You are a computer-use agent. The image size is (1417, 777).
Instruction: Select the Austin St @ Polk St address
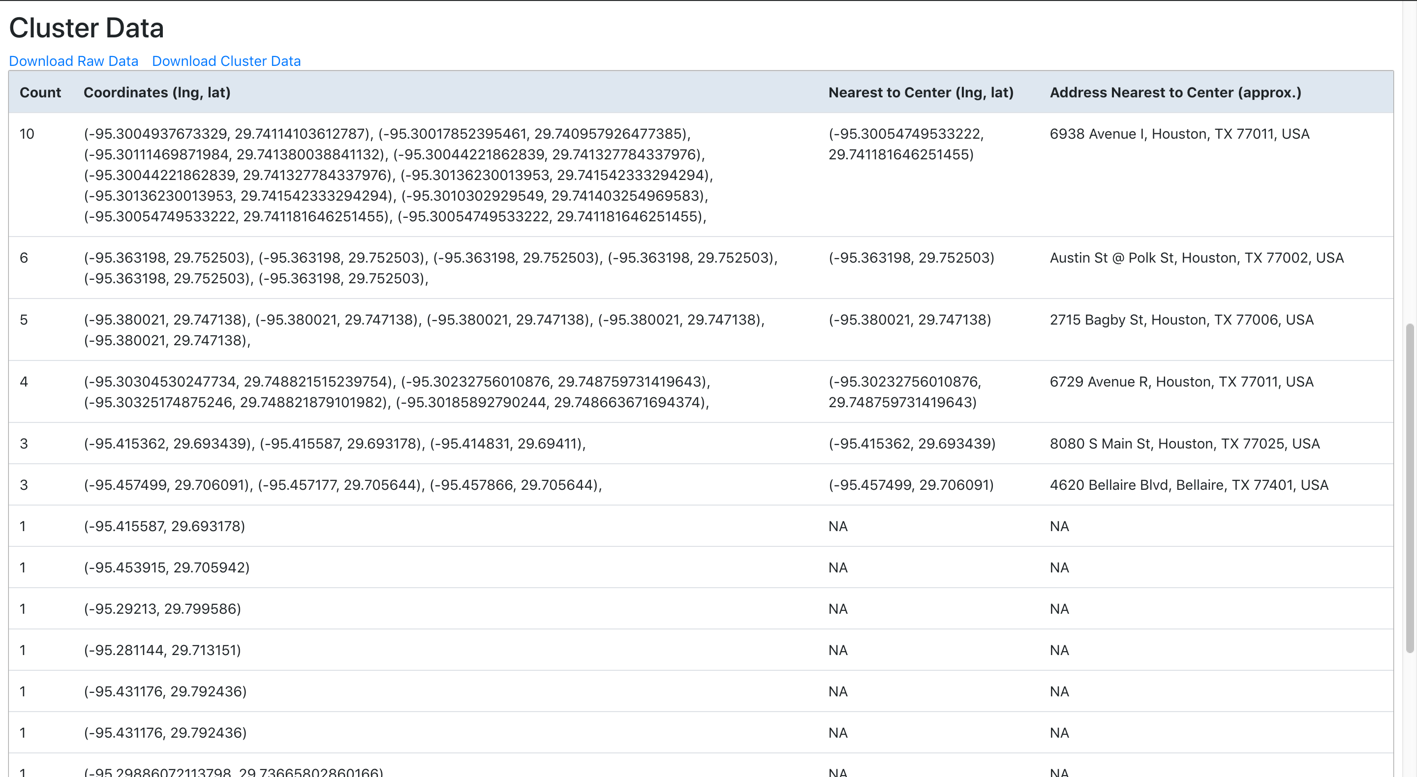[1197, 258]
